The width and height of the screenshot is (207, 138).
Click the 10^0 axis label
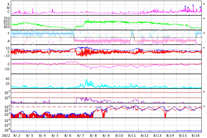click(x=7, y=130)
